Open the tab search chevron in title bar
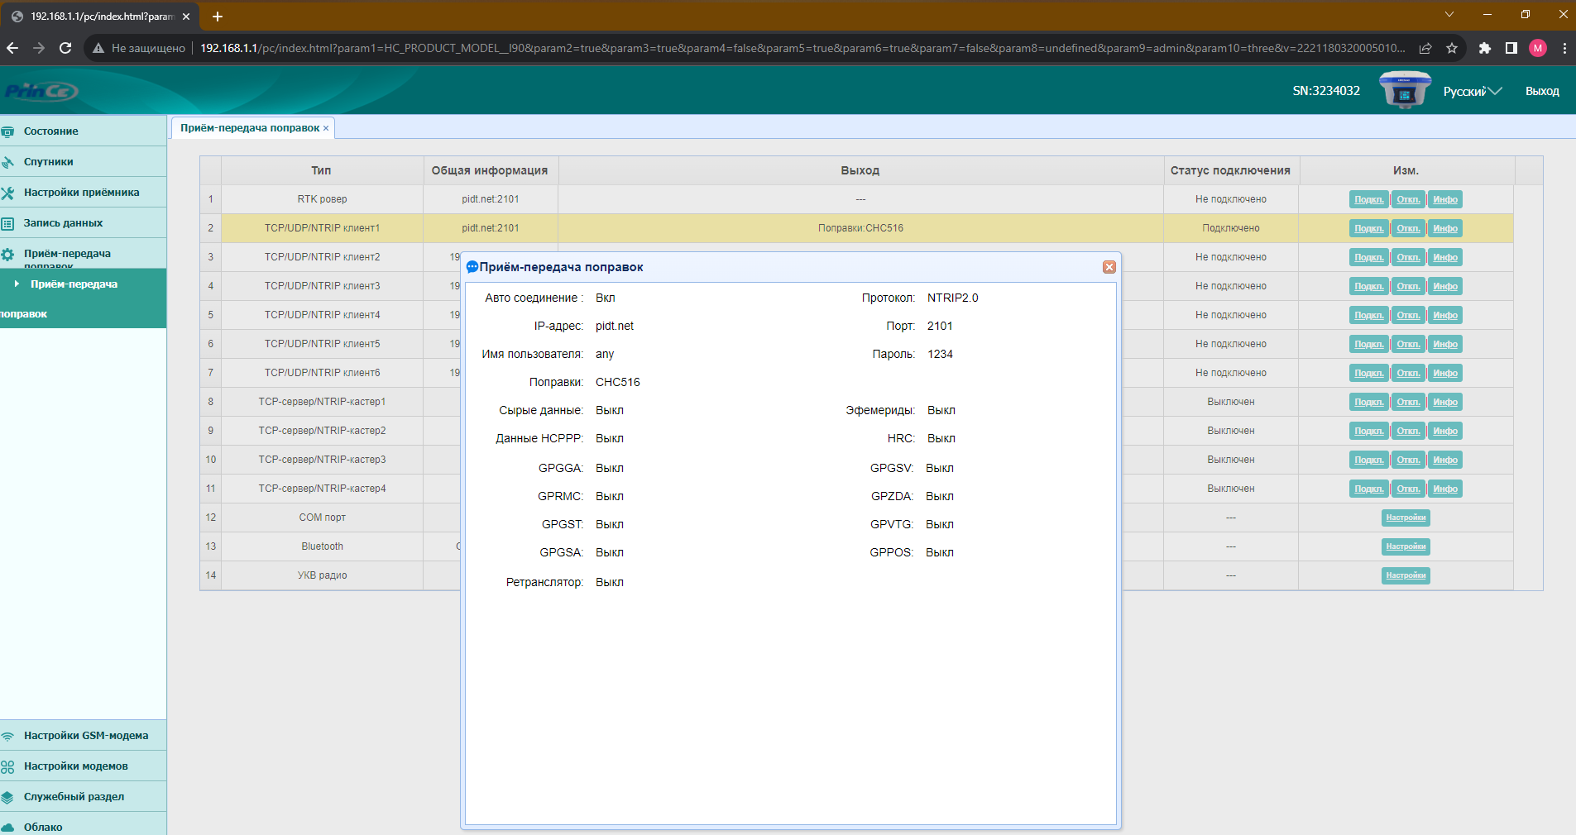The height and width of the screenshot is (835, 1576). [x=1449, y=14]
